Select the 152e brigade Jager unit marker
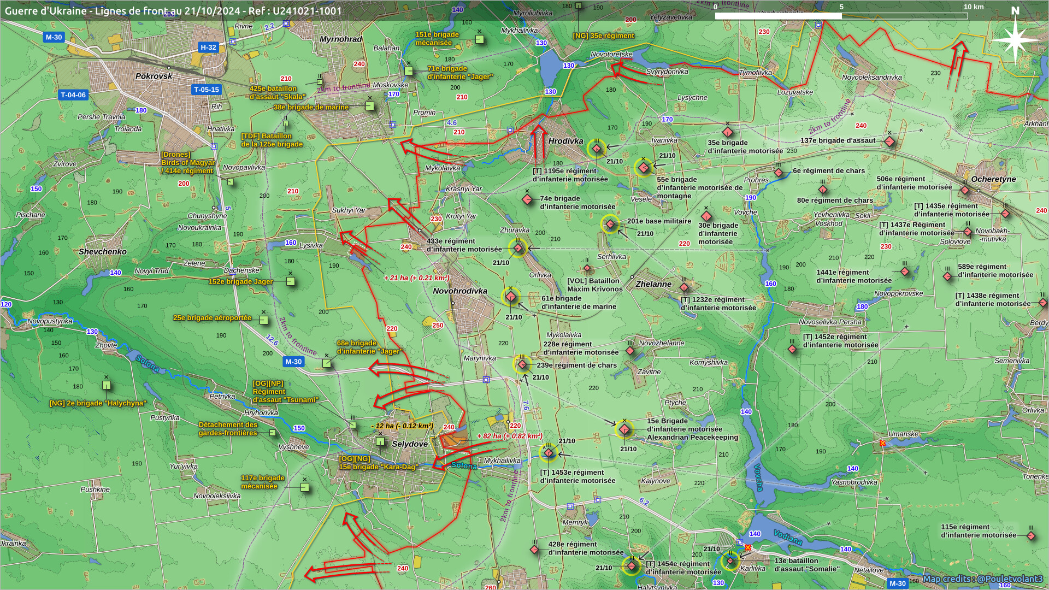 click(291, 282)
